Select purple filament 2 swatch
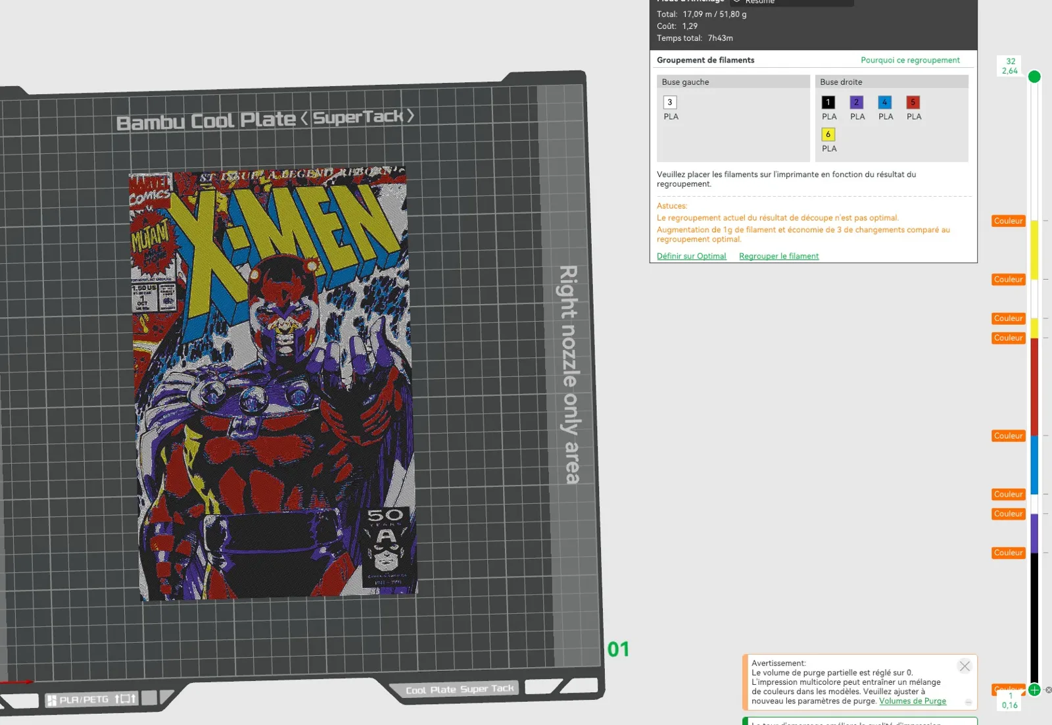Viewport: 1052px width, 725px height. [856, 102]
